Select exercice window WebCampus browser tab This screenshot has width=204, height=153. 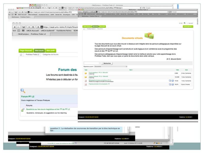tap(21, 17)
